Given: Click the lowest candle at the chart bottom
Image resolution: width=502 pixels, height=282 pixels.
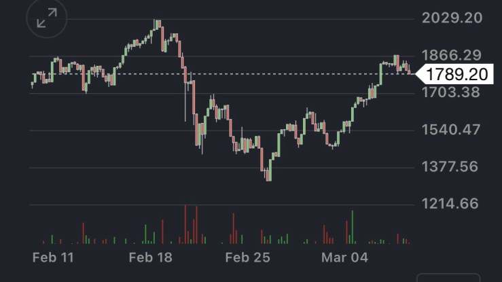Looking at the screenshot, I should [x=268, y=175].
